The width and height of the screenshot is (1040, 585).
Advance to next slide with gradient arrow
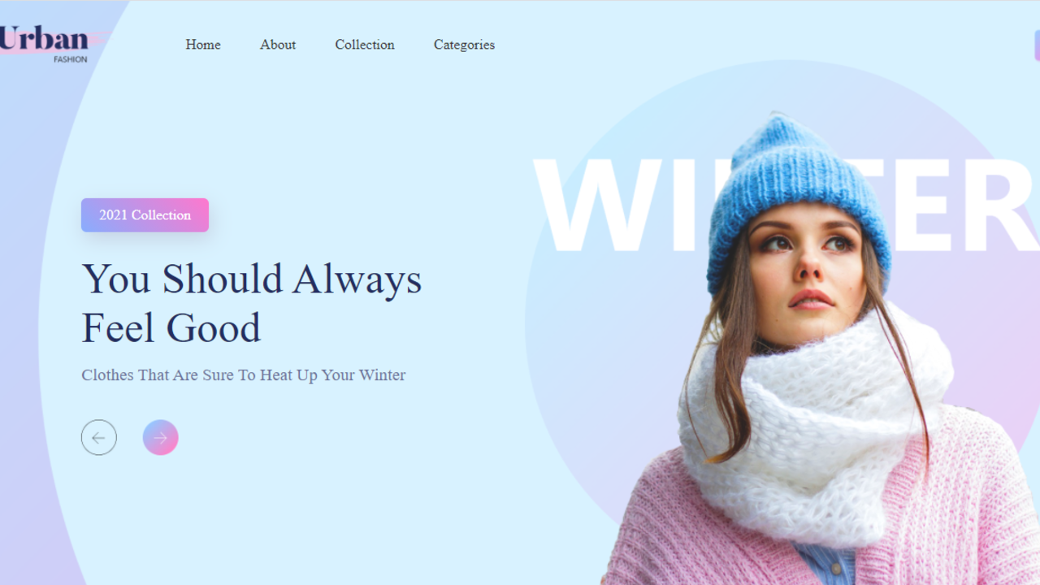161,438
